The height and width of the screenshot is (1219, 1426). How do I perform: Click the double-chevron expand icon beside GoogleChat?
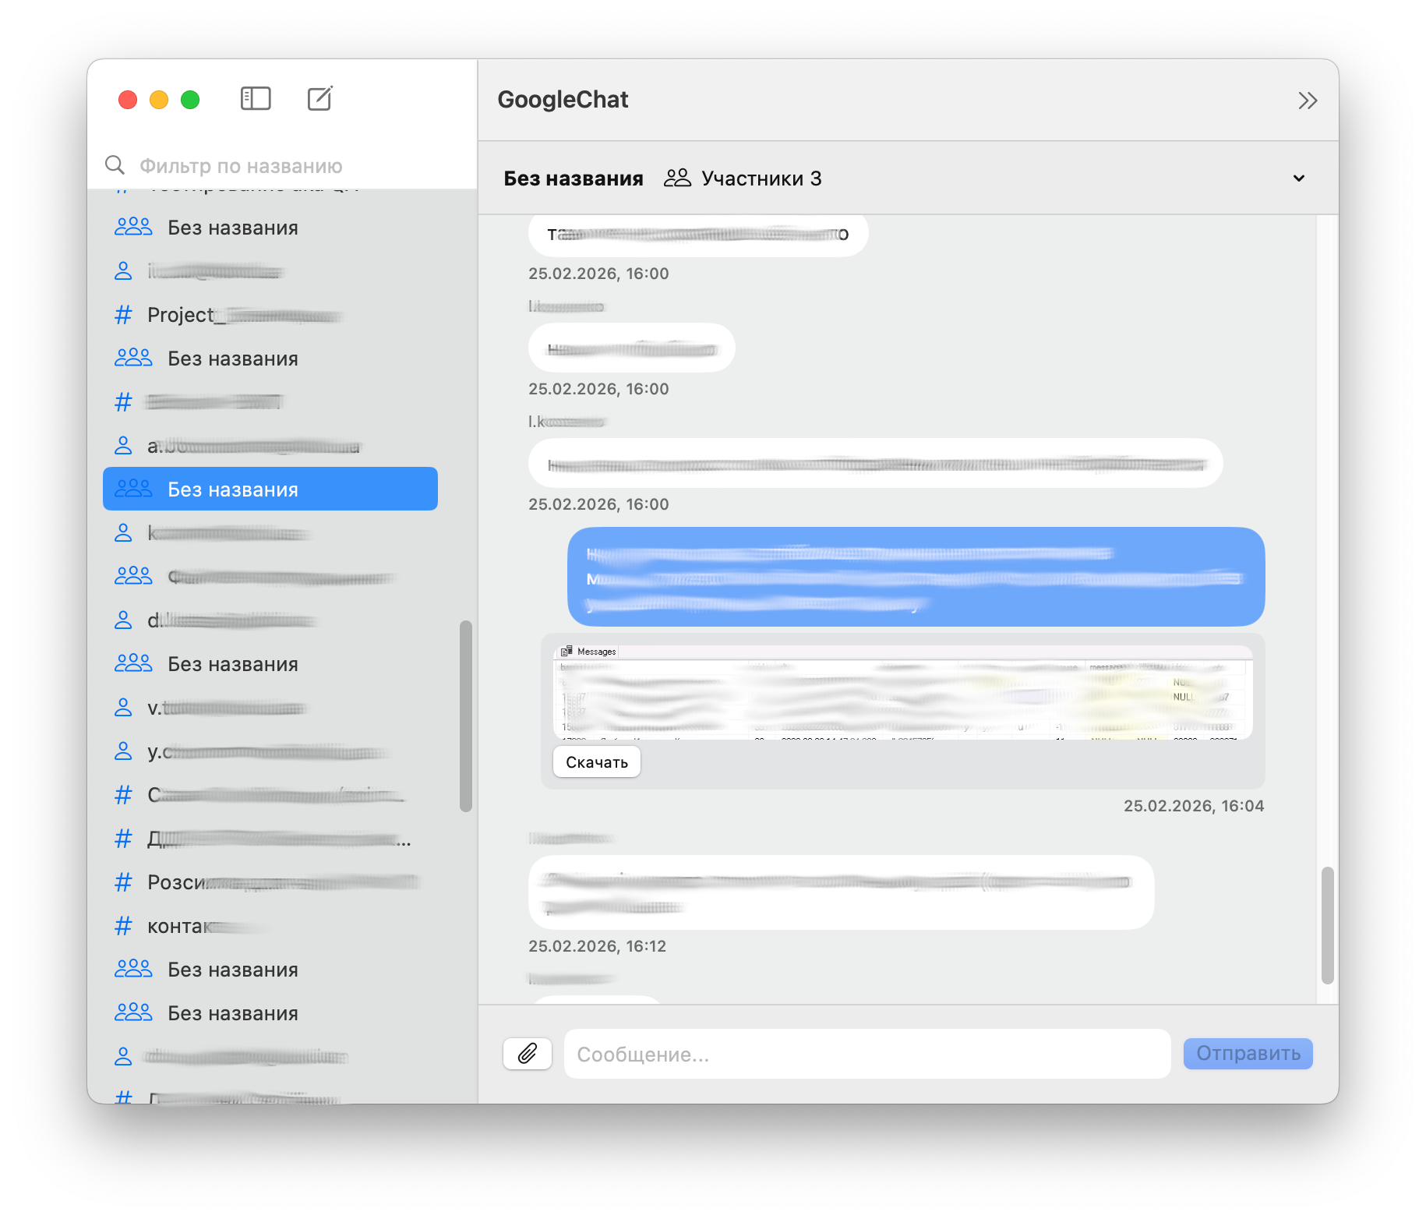1307,101
